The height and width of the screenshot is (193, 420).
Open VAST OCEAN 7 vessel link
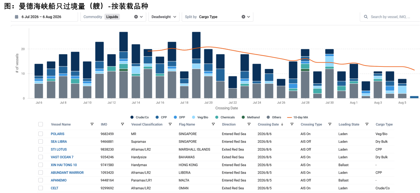pos(62,157)
